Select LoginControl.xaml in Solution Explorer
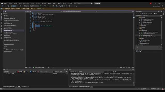The image size is (165, 92). pyautogui.click(x=147, y=21)
